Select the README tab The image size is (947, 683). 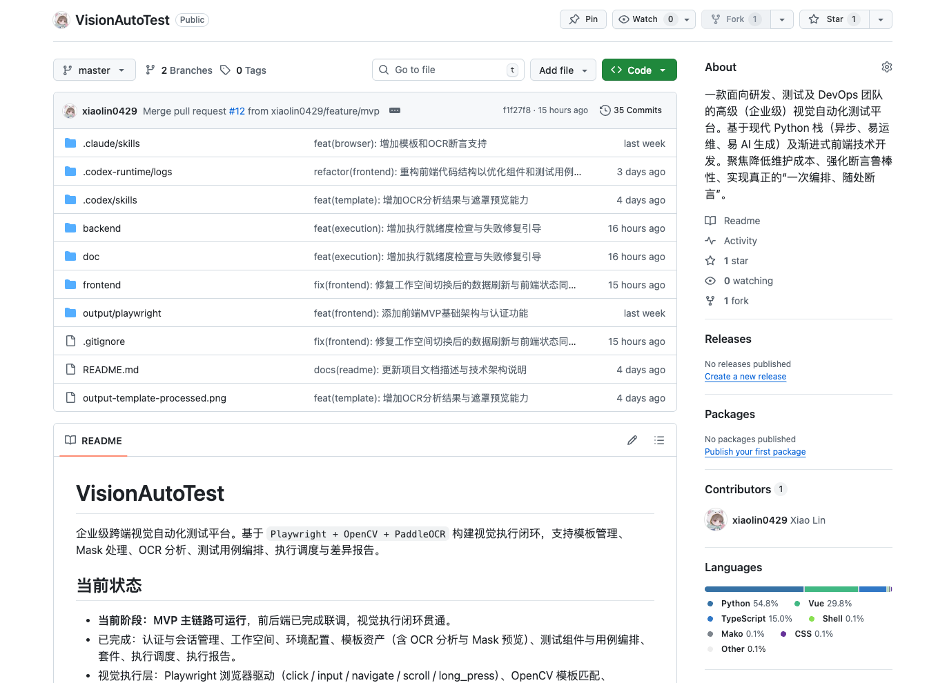[93, 440]
